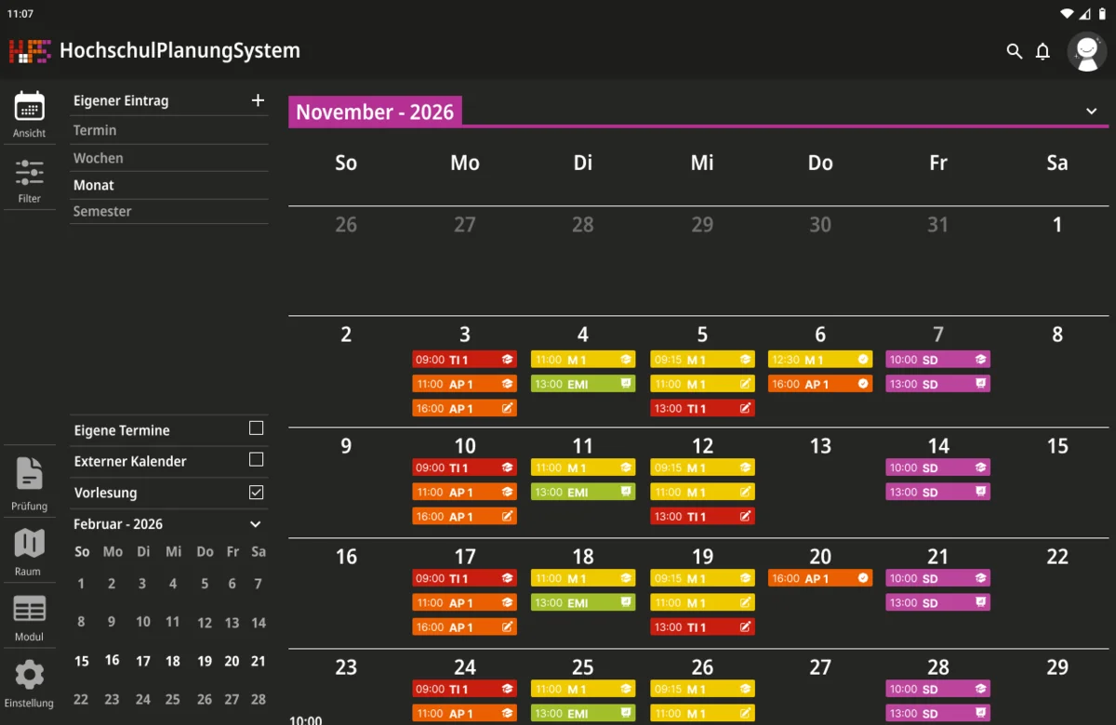Open the Prüfung document icon

click(30, 473)
